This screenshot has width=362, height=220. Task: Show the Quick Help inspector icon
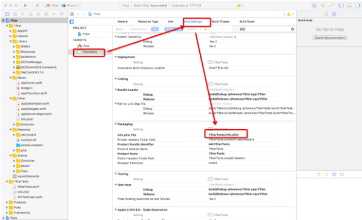pos(334,14)
